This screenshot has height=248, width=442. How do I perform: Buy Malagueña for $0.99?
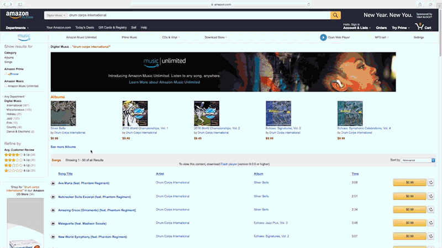click(409, 223)
